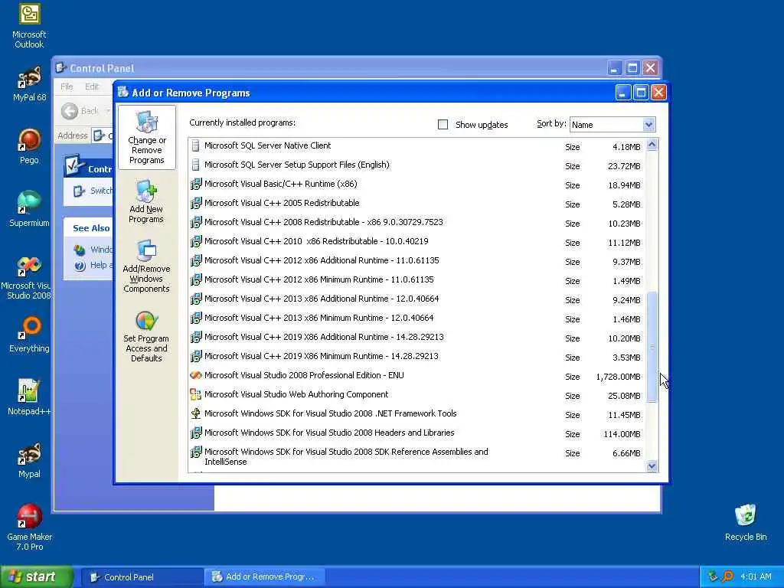Click the magnifier icon in the system tray
The height and width of the screenshot is (588, 784).
pyautogui.click(x=727, y=577)
